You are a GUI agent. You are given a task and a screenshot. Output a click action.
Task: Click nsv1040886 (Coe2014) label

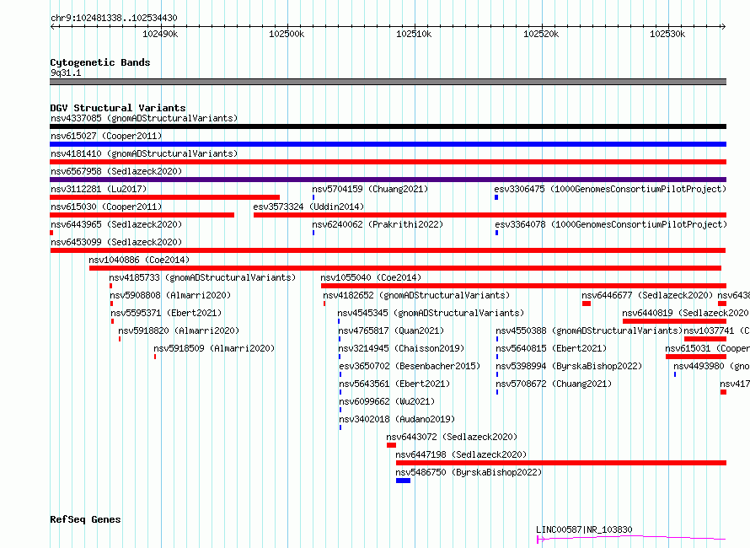(139, 260)
